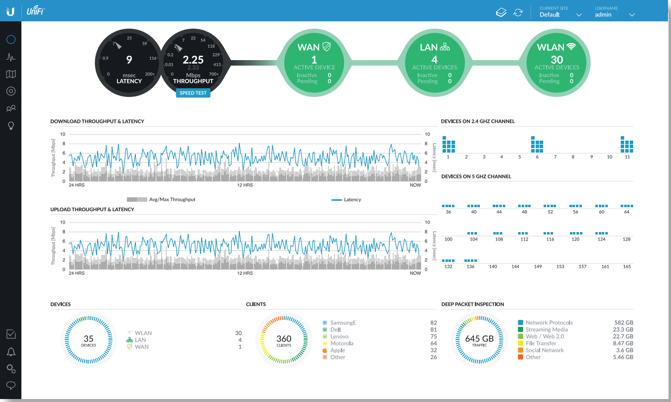Screen dimensions: 671x402
Task: Open the Insights lightbulb icon
Action: 11,126
